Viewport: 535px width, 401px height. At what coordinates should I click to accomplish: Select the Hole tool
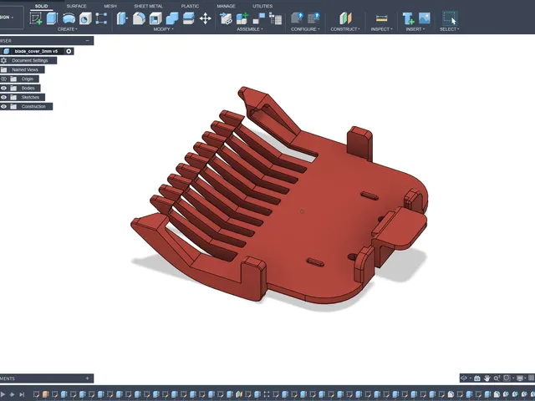[85, 18]
